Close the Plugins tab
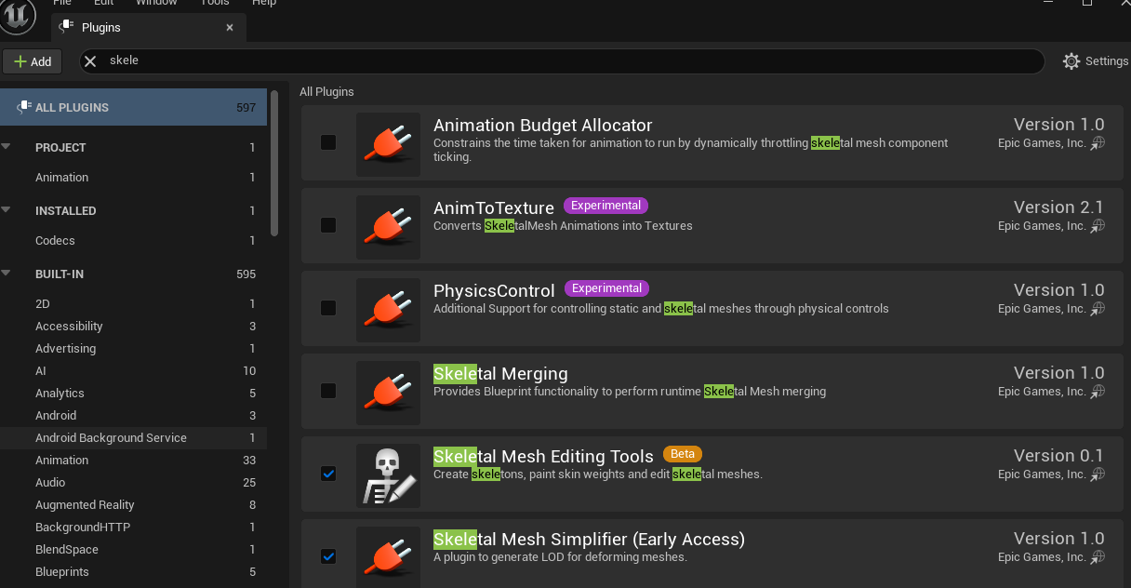The width and height of the screenshot is (1131, 588). tap(230, 28)
